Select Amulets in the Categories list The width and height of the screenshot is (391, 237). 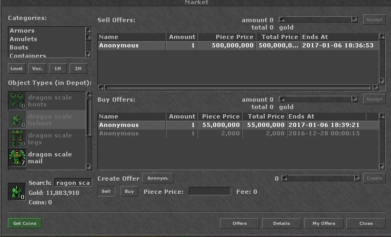click(x=23, y=39)
